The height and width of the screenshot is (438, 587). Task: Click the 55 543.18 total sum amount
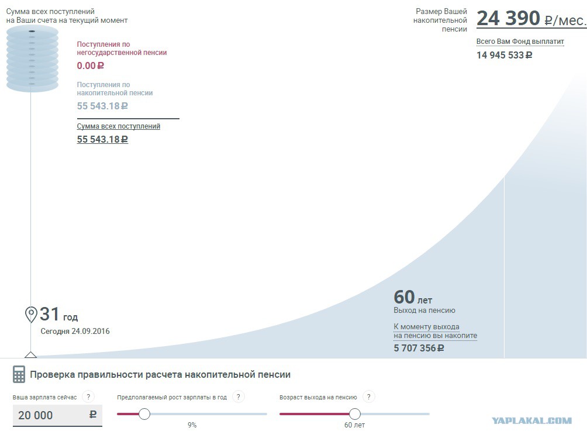click(102, 139)
